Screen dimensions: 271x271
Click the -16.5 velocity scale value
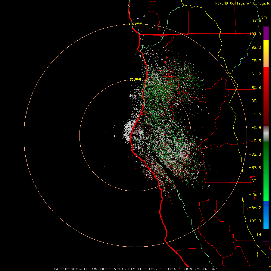tap(255, 141)
